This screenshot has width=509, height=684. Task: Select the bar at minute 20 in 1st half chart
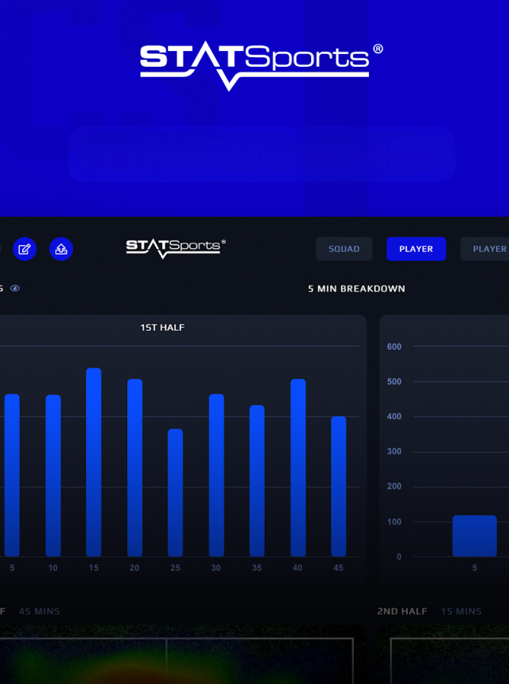[x=134, y=468]
